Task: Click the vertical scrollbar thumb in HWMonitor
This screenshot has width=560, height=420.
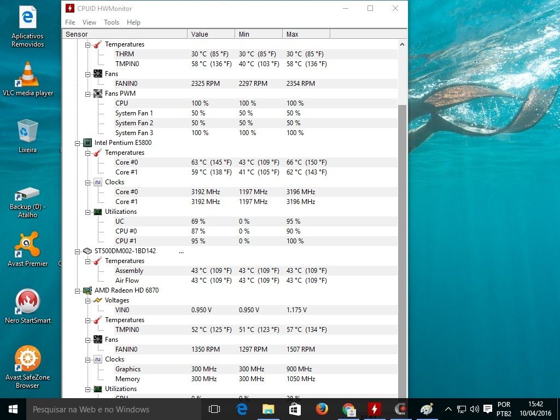Action: tap(402, 252)
